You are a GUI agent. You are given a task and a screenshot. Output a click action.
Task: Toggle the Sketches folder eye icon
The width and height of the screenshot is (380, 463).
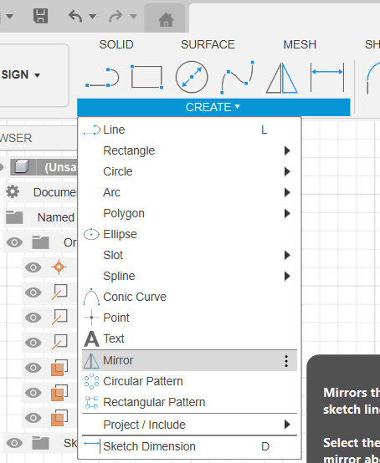[x=14, y=443]
